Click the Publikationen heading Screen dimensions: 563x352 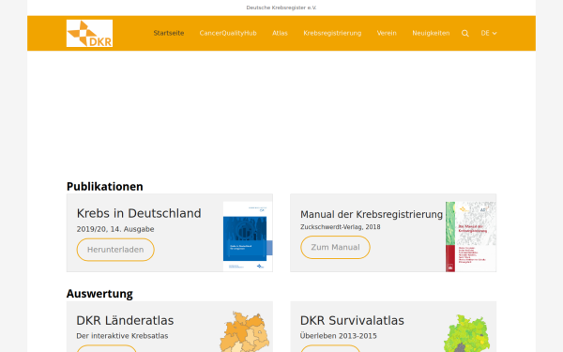[105, 187]
